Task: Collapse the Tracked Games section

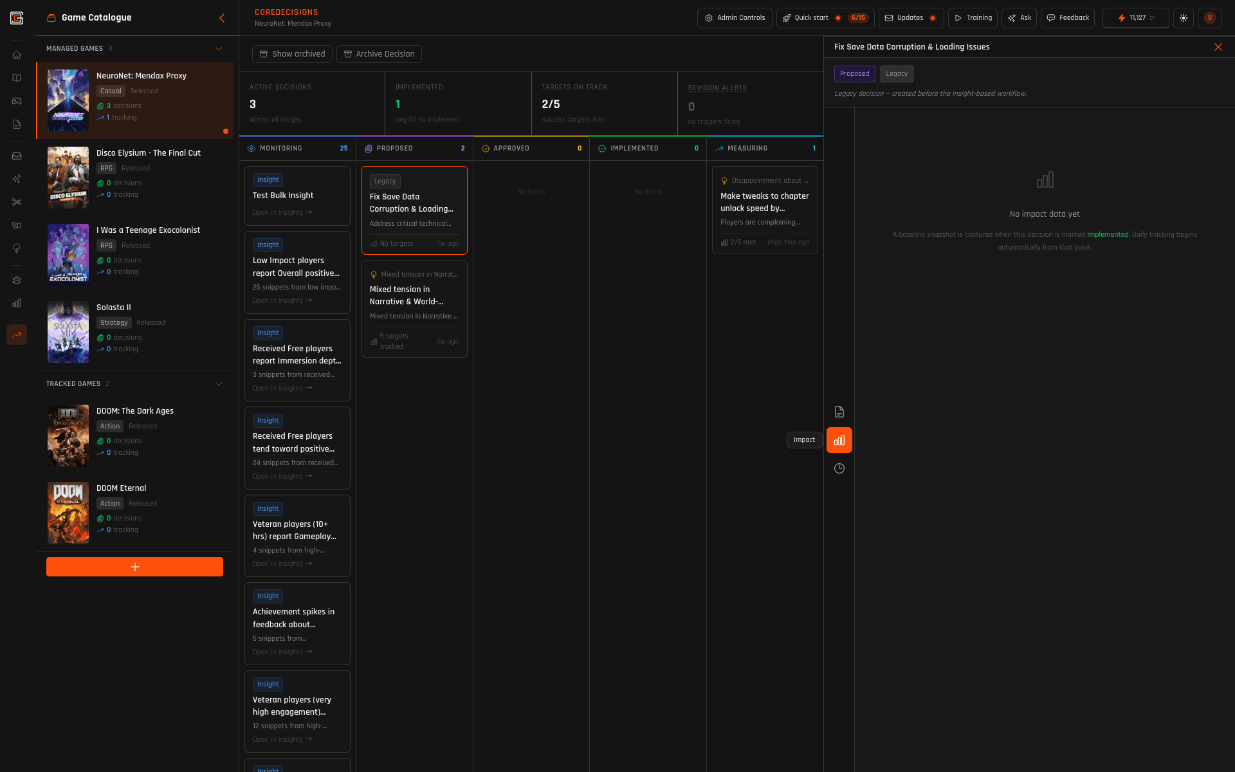Action: 218,384
